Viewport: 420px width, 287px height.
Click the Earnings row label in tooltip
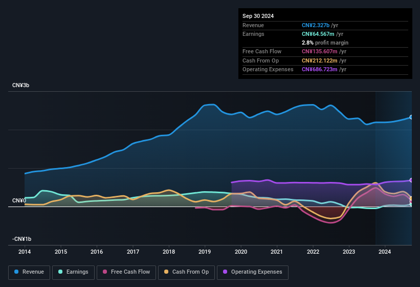pos(253,34)
